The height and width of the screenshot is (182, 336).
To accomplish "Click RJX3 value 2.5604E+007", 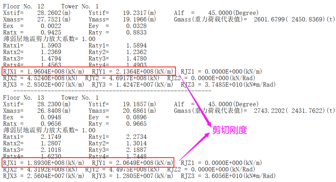I will click(46, 176).
